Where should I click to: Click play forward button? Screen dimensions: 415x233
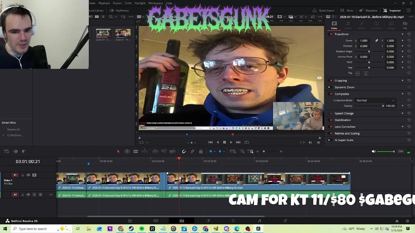pyautogui.click(x=231, y=142)
